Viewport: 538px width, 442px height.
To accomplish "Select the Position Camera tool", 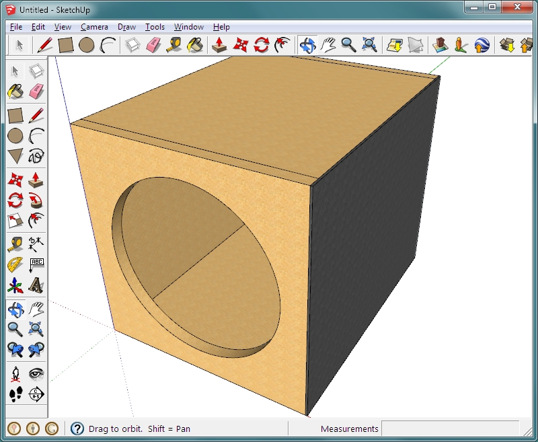I will pos(15,374).
